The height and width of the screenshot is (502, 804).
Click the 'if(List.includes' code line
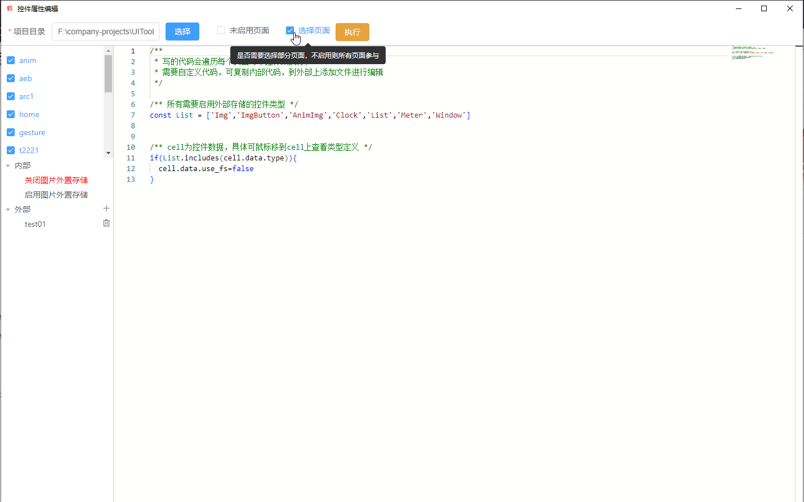pyautogui.click(x=224, y=158)
